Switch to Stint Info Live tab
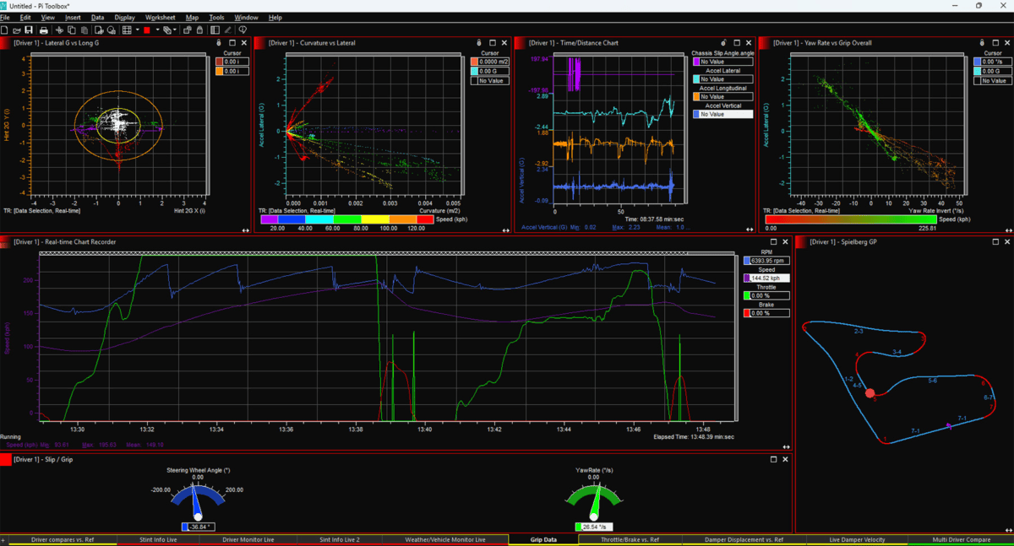 coord(157,539)
